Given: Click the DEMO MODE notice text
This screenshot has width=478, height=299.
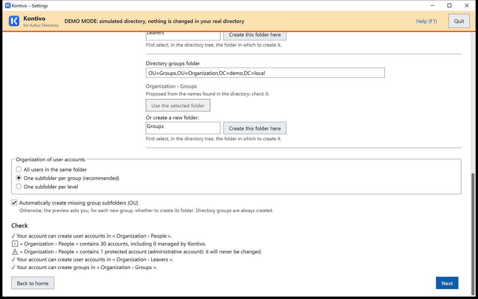Looking at the screenshot, I should (154, 21).
